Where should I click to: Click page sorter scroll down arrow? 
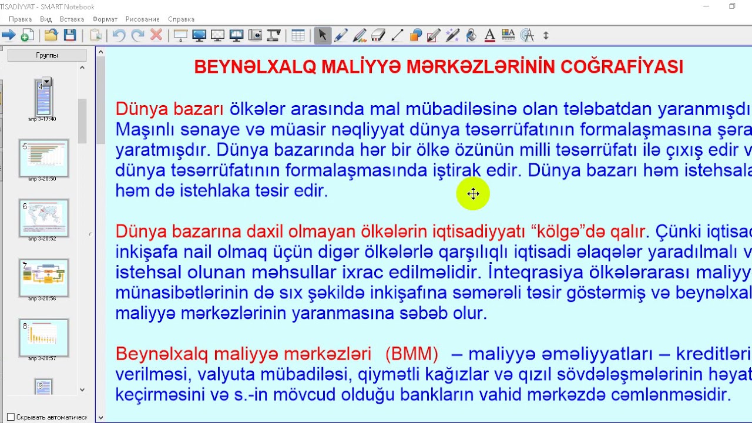[82, 390]
